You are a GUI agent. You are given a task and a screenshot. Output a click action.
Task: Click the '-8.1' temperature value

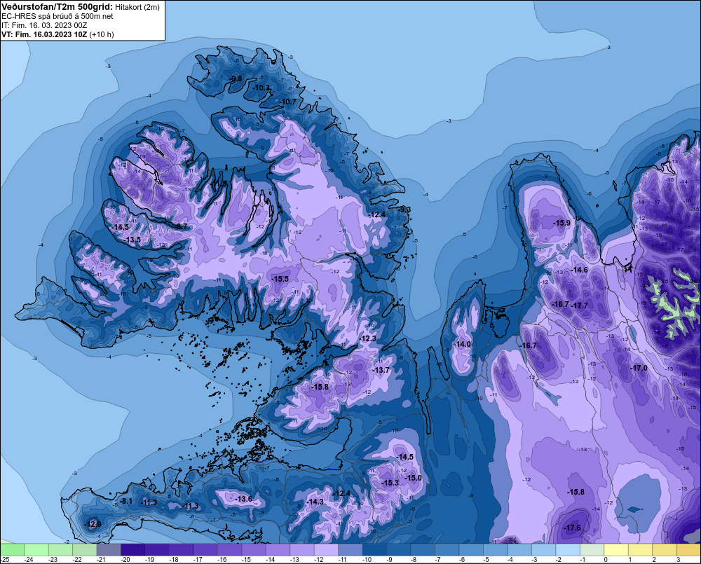pyautogui.click(x=125, y=501)
